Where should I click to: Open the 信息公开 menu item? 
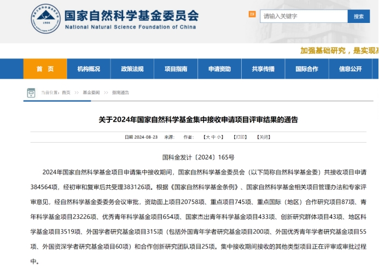tap(351, 69)
